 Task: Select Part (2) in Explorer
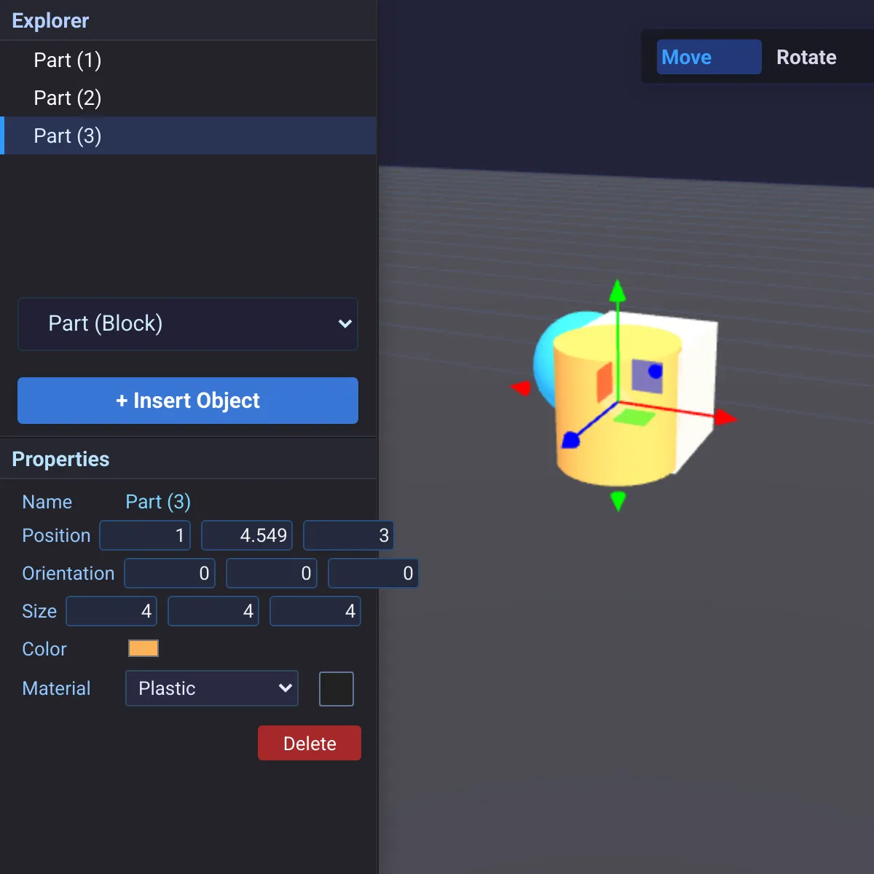tap(188, 98)
